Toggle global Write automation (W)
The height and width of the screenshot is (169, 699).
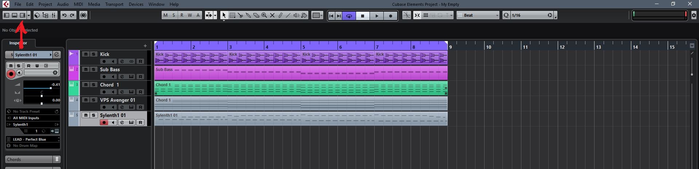pyautogui.click(x=190, y=15)
